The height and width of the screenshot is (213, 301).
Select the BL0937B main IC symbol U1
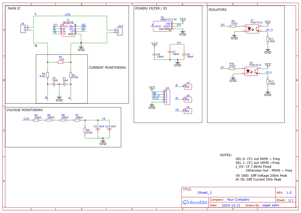point(68,30)
